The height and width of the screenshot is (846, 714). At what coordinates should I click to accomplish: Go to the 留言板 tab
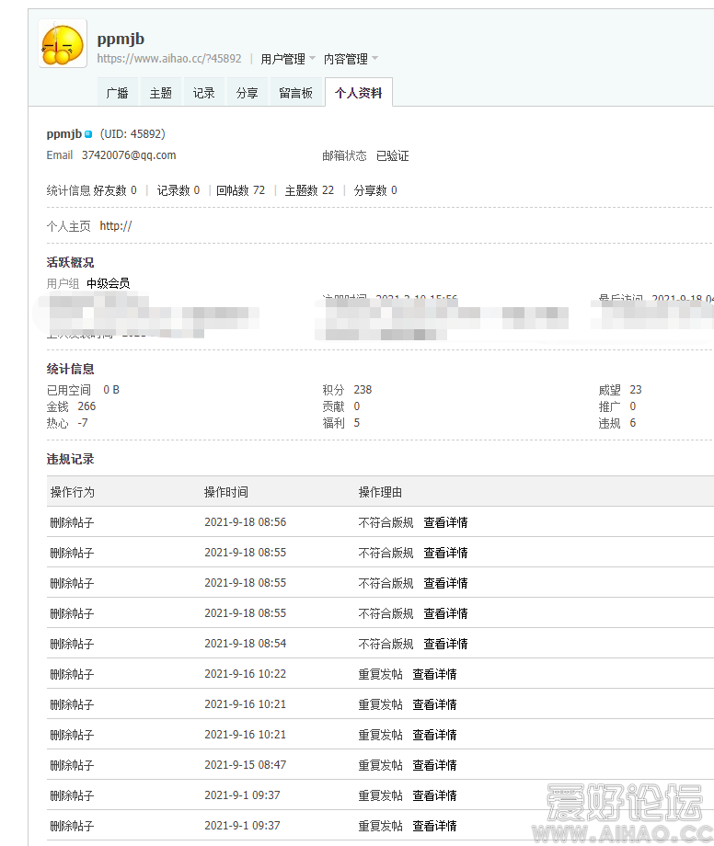pyautogui.click(x=295, y=93)
